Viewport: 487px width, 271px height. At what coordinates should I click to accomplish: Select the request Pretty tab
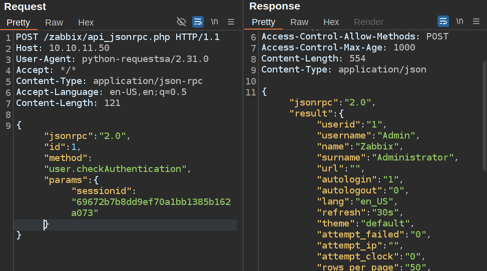pos(18,22)
